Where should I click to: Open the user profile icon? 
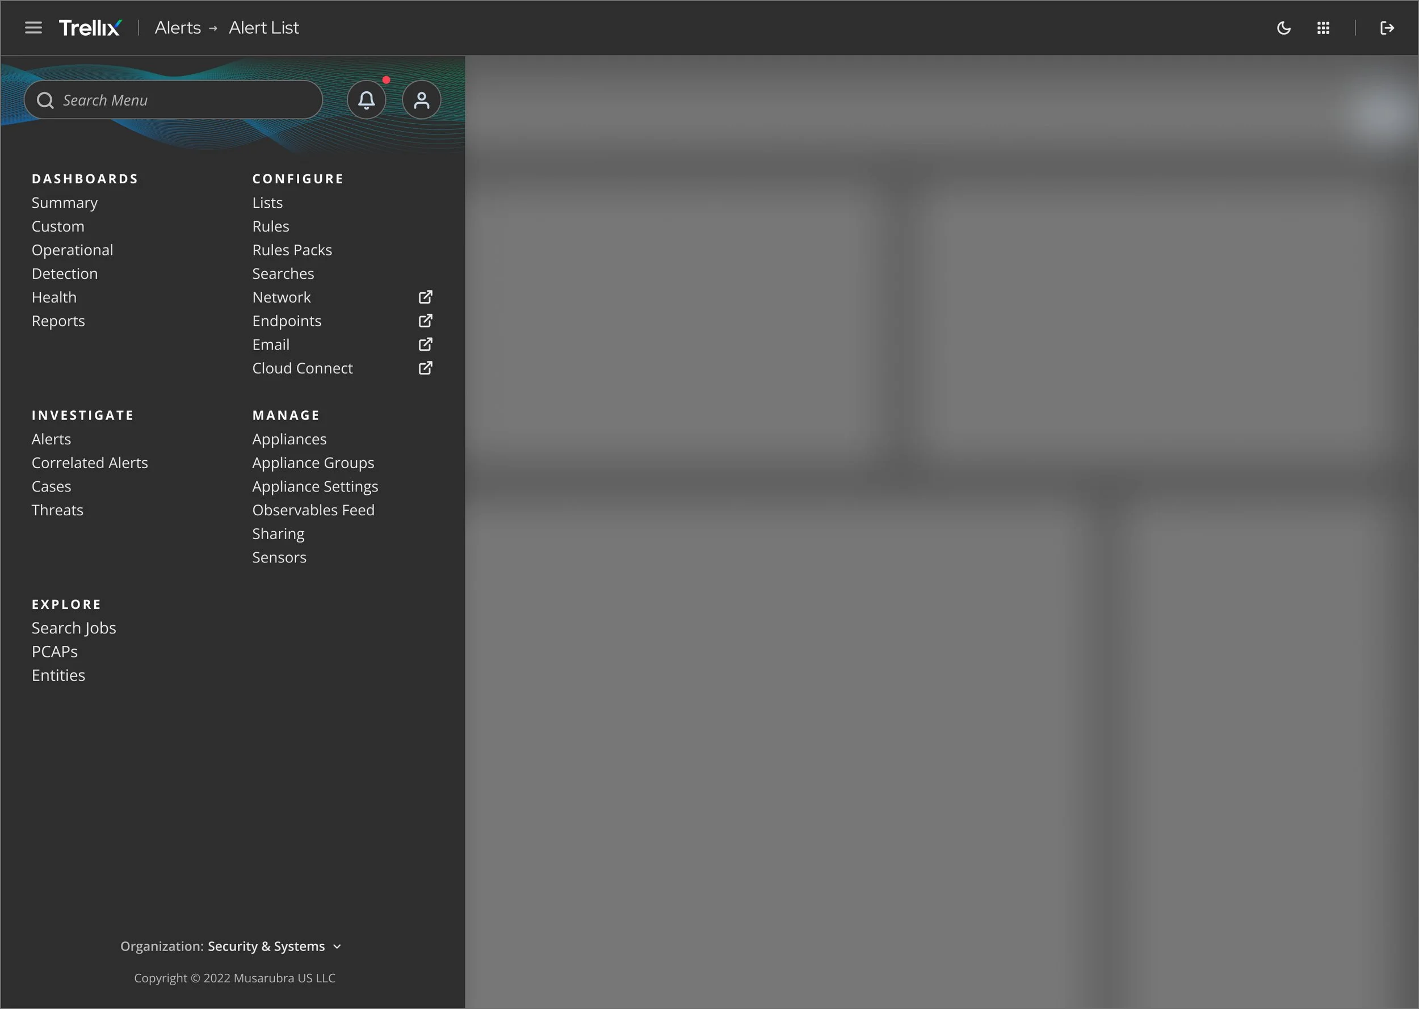421,100
